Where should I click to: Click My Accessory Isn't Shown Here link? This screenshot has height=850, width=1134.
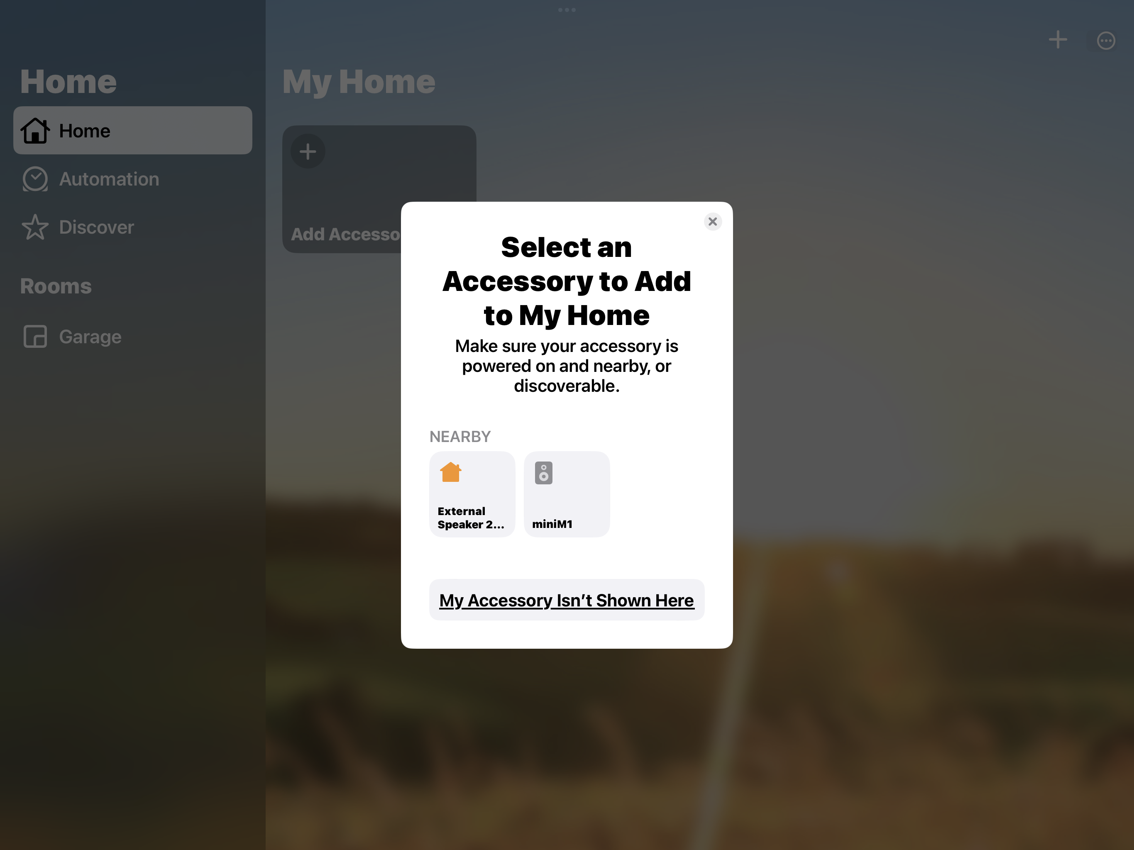tap(566, 599)
